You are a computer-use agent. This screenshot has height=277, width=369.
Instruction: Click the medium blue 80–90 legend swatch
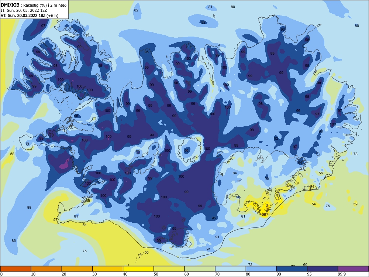[261, 269]
